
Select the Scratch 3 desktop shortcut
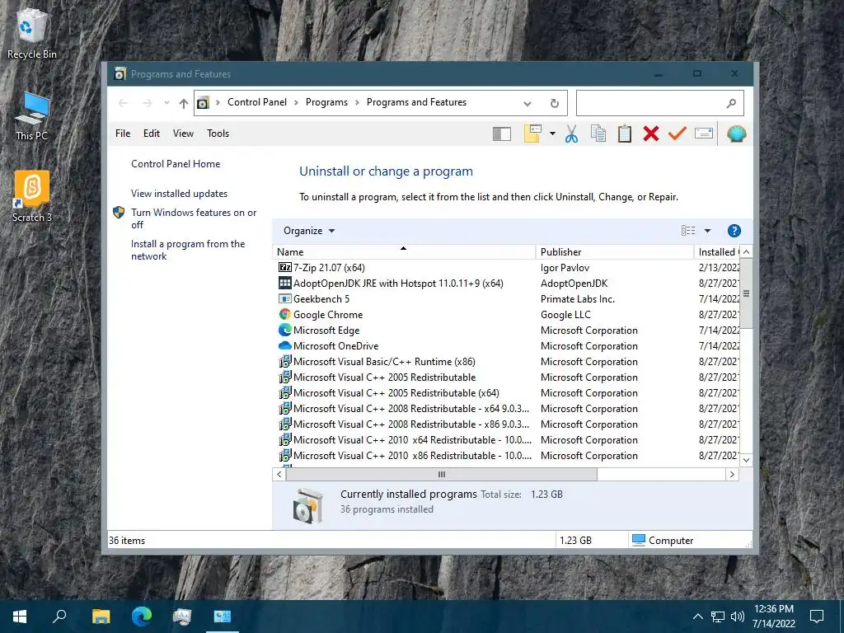pyautogui.click(x=32, y=196)
